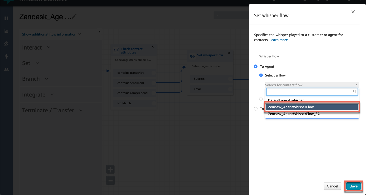Screen dimensions: 366x195
Task: Click the pencil icon to edit flow name
Action: click(74, 17)
